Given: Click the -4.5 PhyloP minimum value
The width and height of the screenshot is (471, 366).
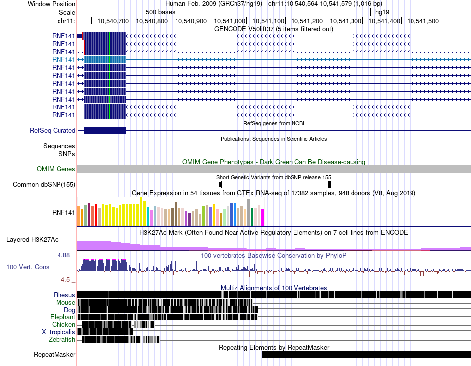Looking at the screenshot, I should 64,280.
